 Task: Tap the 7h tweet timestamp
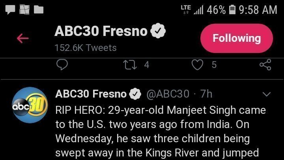click(206, 94)
